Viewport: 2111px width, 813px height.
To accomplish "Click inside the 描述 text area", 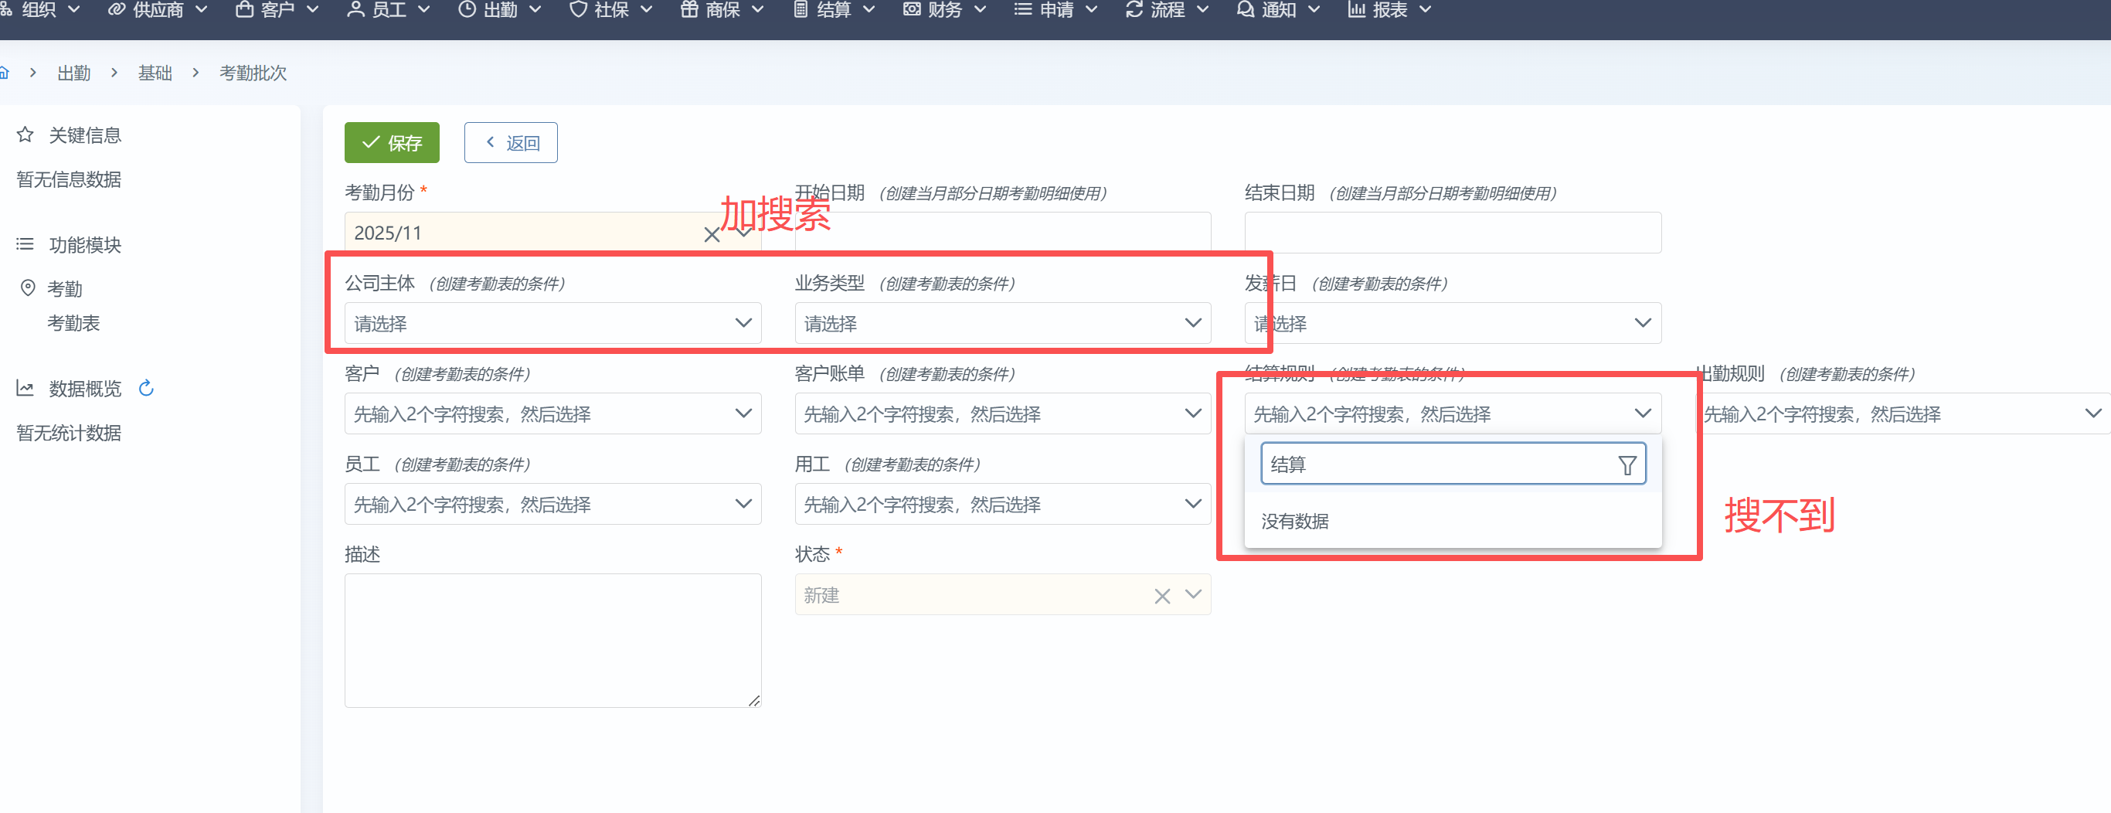I will (x=552, y=639).
